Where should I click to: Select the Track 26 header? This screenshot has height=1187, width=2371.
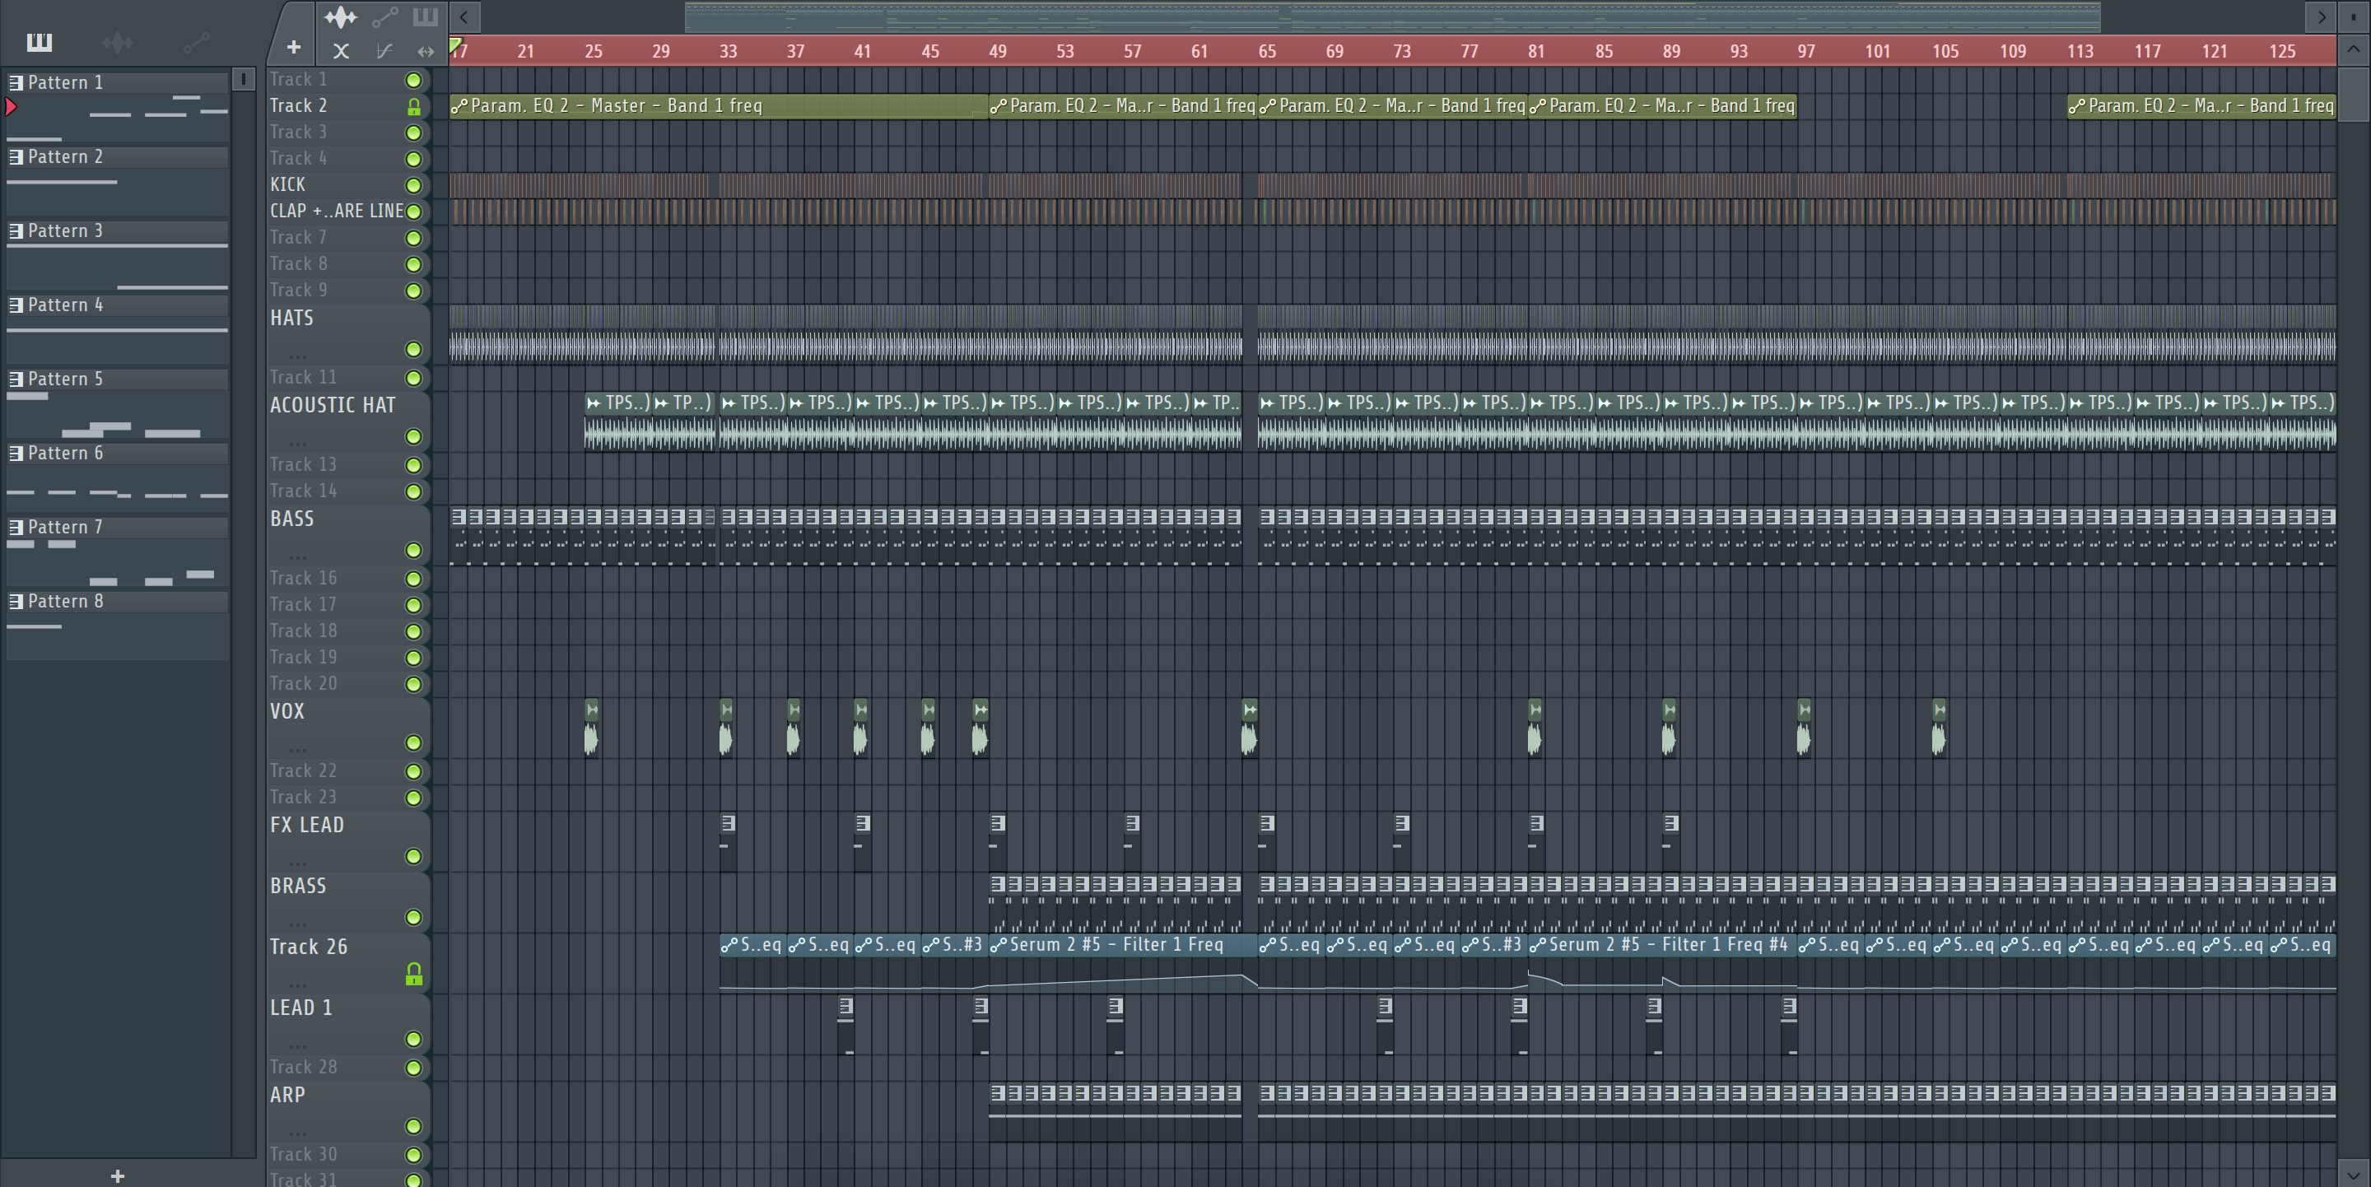(348, 962)
